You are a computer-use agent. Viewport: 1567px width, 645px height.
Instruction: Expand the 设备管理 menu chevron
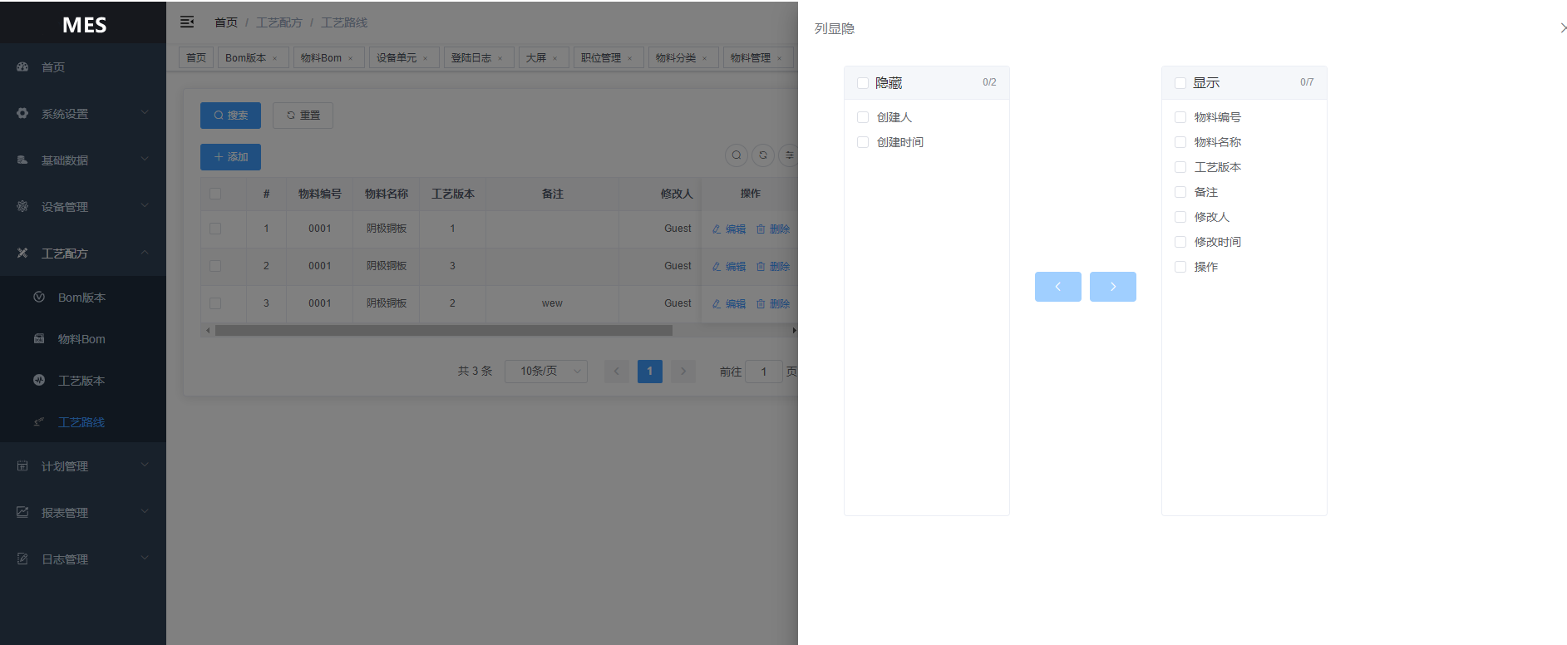145,205
